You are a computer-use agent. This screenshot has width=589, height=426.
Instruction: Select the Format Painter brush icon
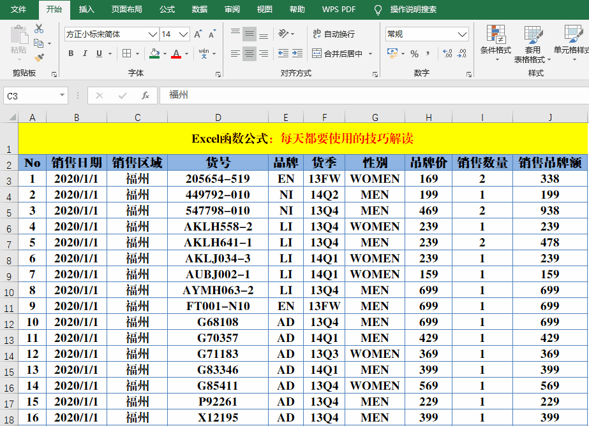point(39,57)
